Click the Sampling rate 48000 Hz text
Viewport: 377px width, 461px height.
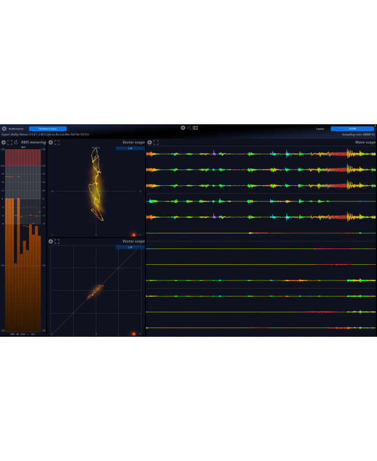pyautogui.click(x=358, y=134)
